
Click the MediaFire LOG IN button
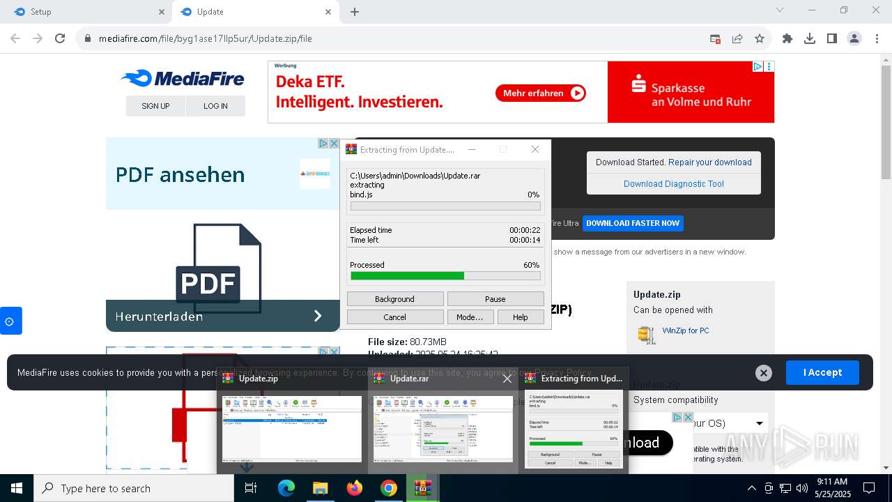(215, 106)
